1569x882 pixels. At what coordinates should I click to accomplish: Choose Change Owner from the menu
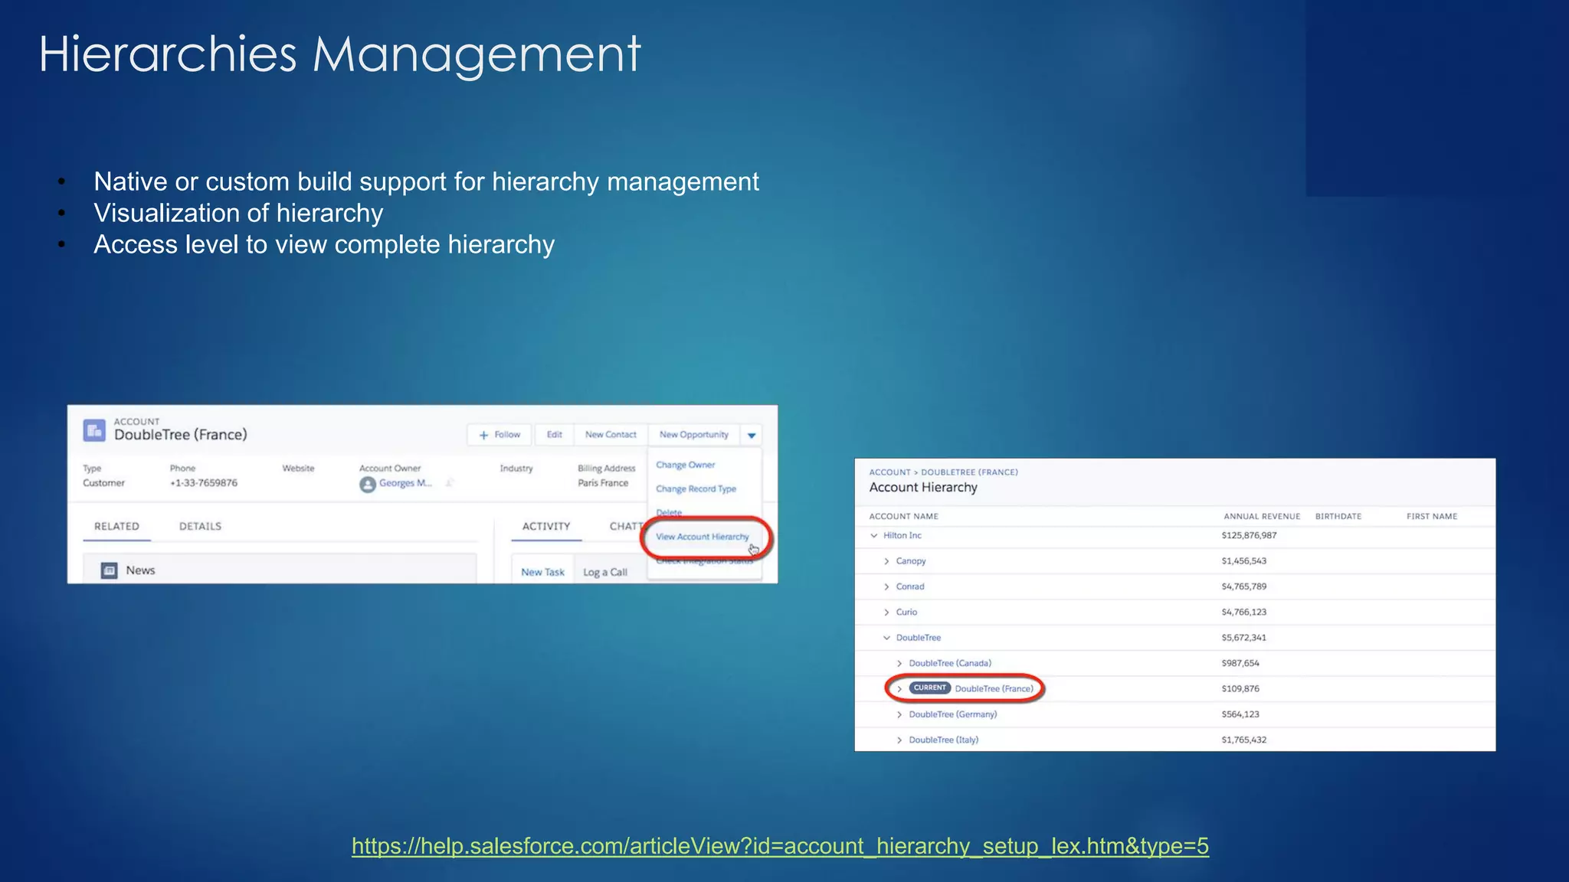(685, 465)
